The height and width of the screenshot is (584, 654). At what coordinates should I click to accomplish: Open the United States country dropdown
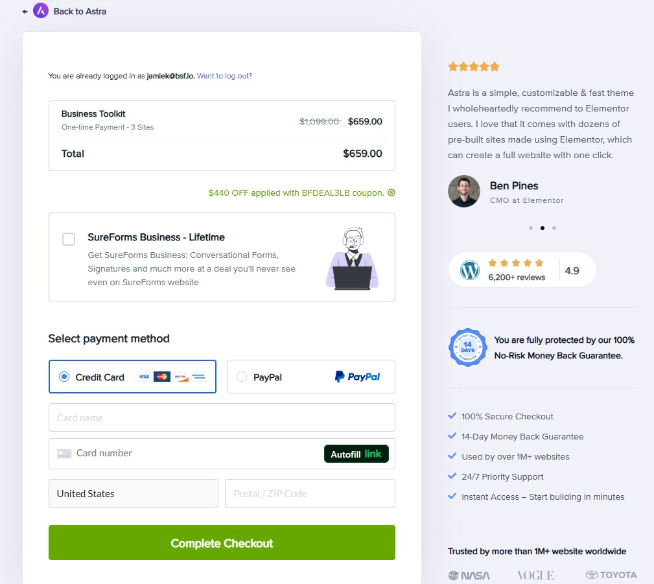(133, 493)
